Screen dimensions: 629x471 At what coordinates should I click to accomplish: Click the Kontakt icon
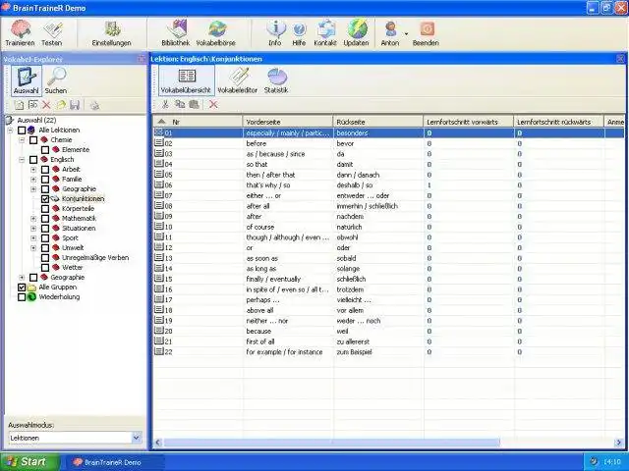pos(325,32)
